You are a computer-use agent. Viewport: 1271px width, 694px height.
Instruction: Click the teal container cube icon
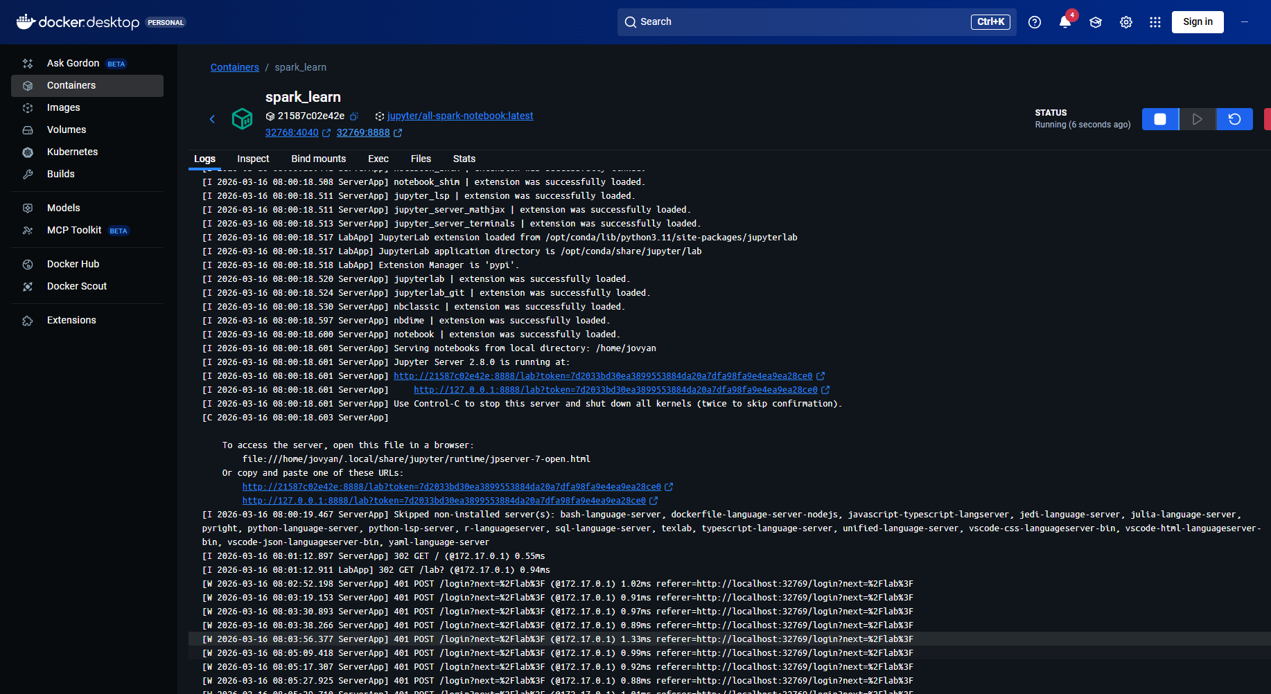click(243, 119)
